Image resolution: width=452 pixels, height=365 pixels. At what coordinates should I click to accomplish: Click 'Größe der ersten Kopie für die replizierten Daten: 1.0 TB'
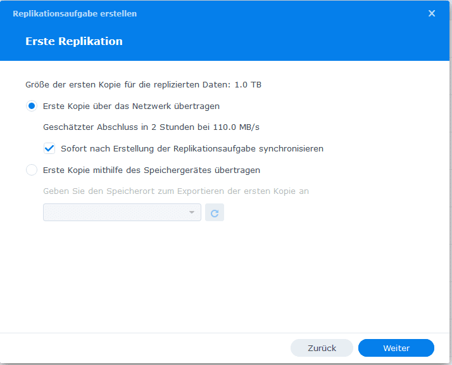[143, 85]
